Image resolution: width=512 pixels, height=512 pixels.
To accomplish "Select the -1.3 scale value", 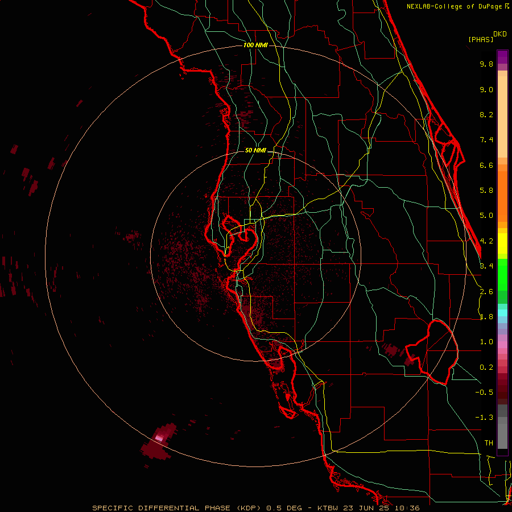I will 484,418.
